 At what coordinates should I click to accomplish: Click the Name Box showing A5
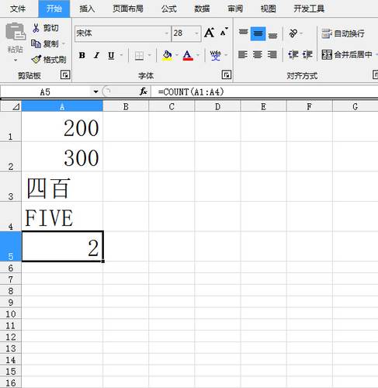click(45, 92)
